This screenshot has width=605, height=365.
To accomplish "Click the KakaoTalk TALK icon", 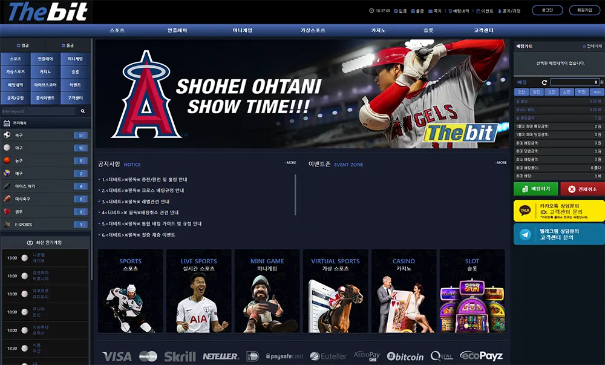I will [x=525, y=210].
